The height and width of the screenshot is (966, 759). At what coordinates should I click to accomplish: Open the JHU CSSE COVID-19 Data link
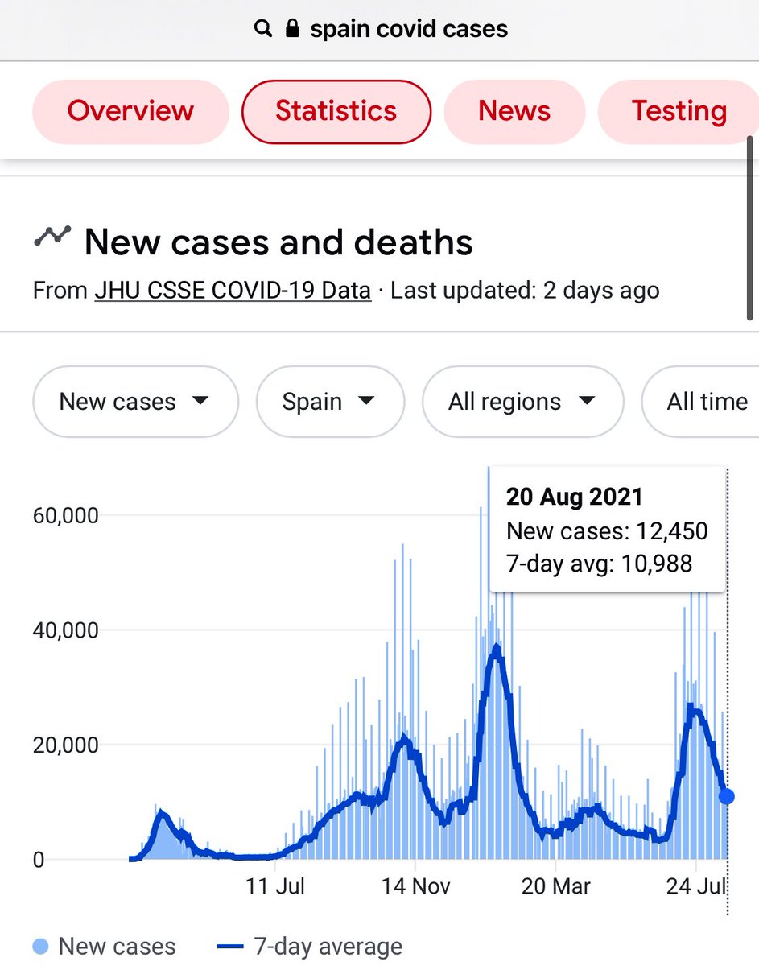click(232, 290)
